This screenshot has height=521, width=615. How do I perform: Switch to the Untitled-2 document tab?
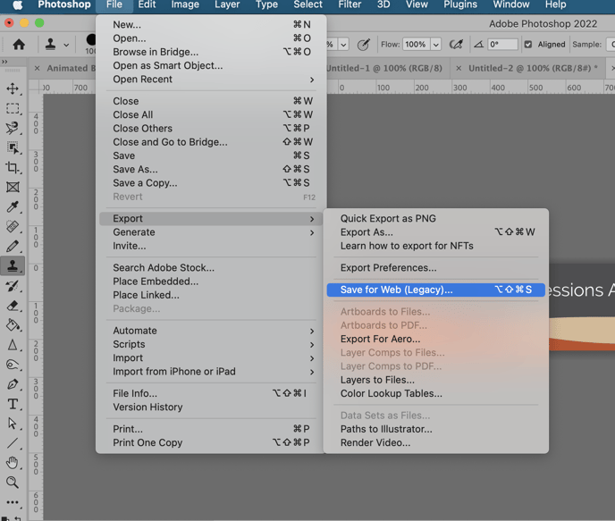click(x=533, y=68)
